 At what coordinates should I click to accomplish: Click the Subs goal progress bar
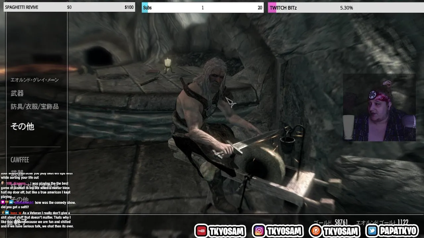[x=203, y=8]
